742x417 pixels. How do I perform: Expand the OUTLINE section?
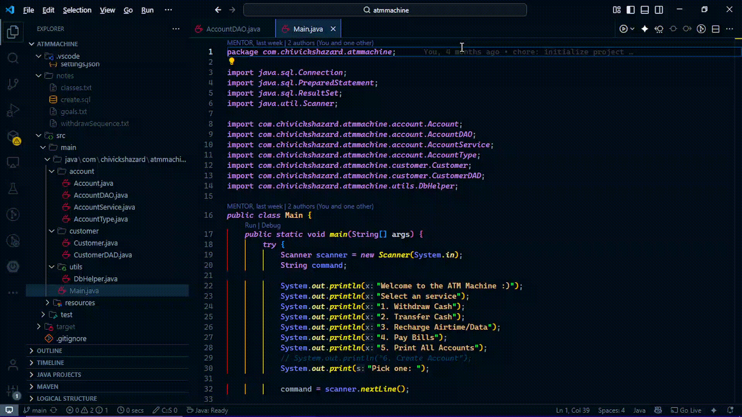click(x=49, y=351)
